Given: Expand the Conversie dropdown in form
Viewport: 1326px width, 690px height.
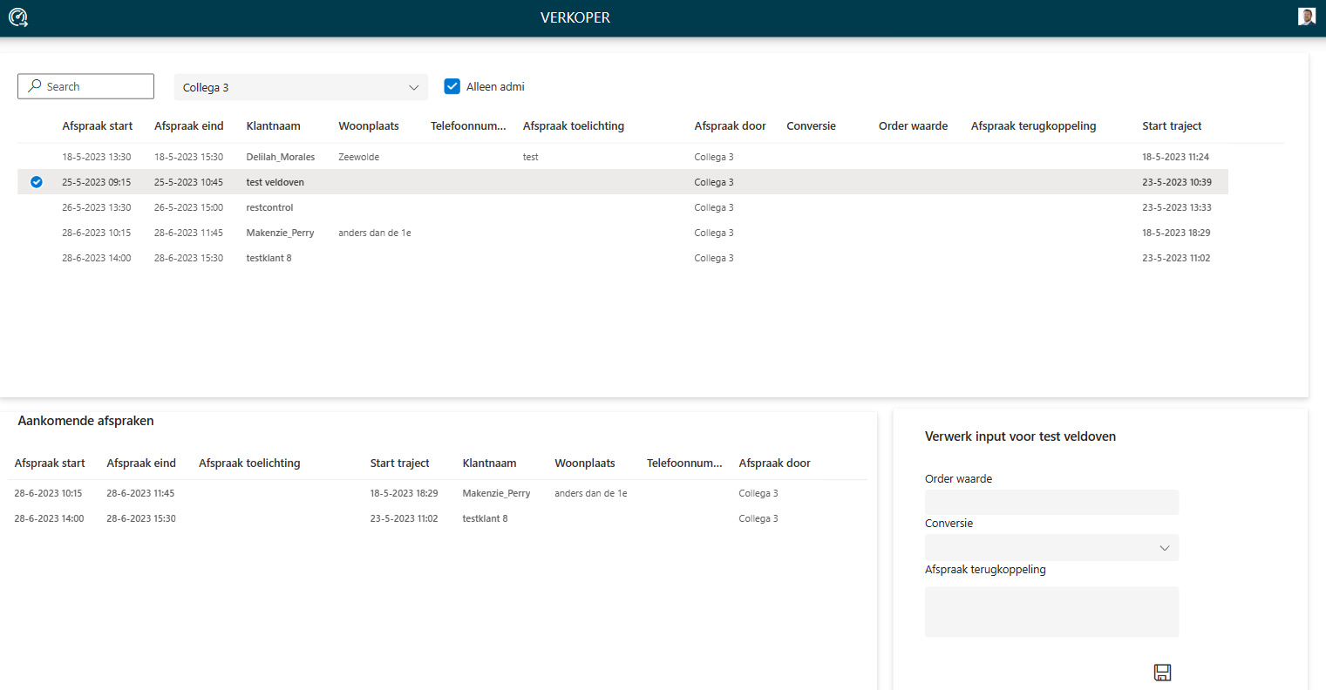Looking at the screenshot, I should [x=1051, y=548].
